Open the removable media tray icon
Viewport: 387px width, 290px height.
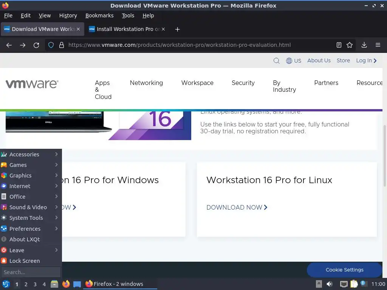(319, 284)
